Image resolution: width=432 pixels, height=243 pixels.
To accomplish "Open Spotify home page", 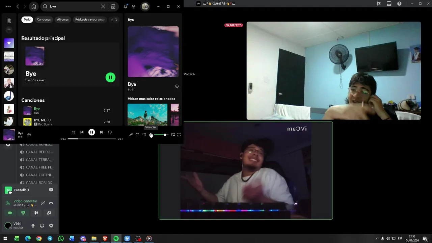I will (34, 6).
